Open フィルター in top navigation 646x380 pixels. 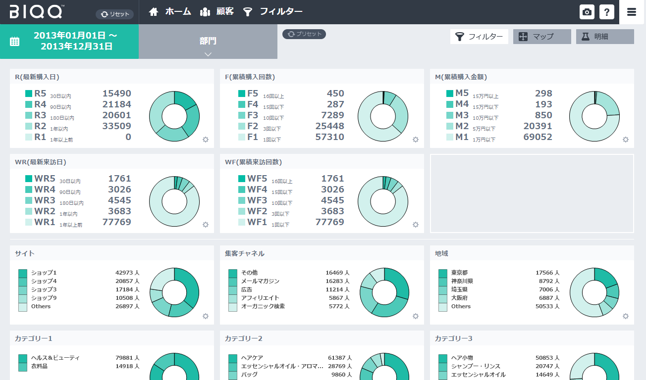tap(281, 11)
